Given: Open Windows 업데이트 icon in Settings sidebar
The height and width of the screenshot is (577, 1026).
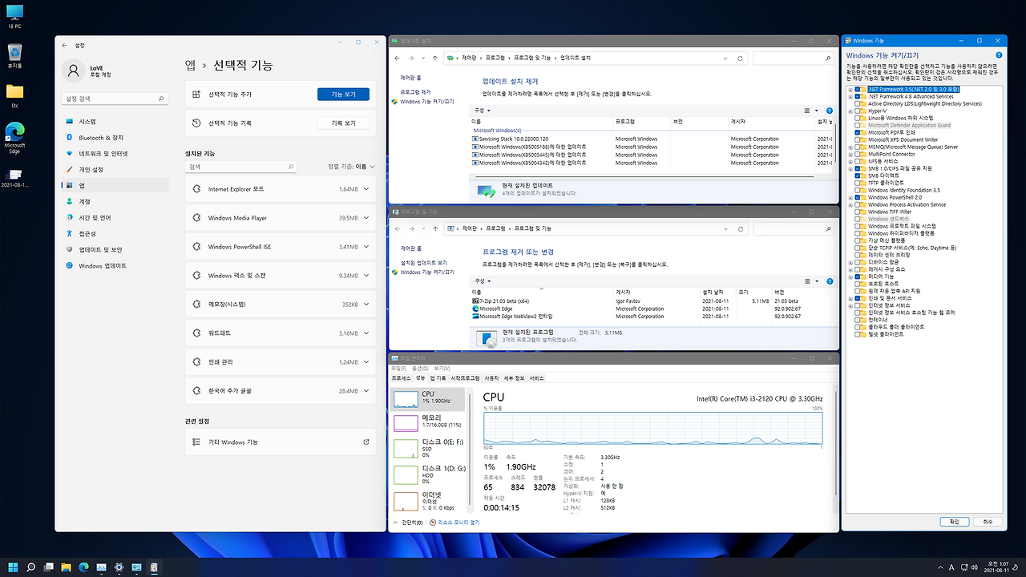Looking at the screenshot, I should [70, 265].
